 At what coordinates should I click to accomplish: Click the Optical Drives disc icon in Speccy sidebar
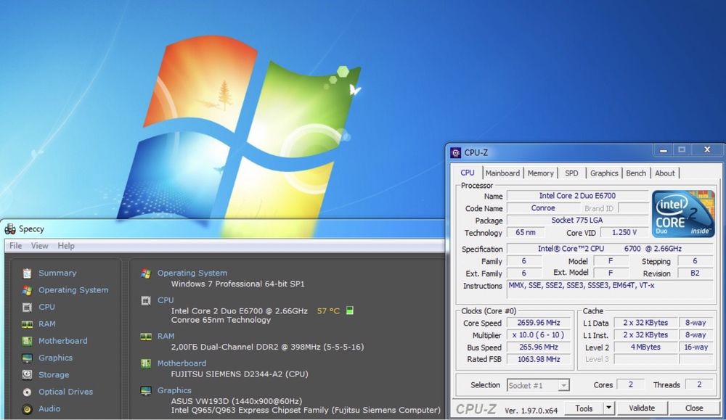28,392
